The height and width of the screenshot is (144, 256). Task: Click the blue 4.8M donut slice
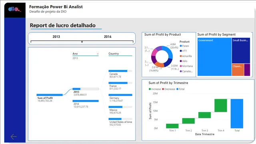169,52
